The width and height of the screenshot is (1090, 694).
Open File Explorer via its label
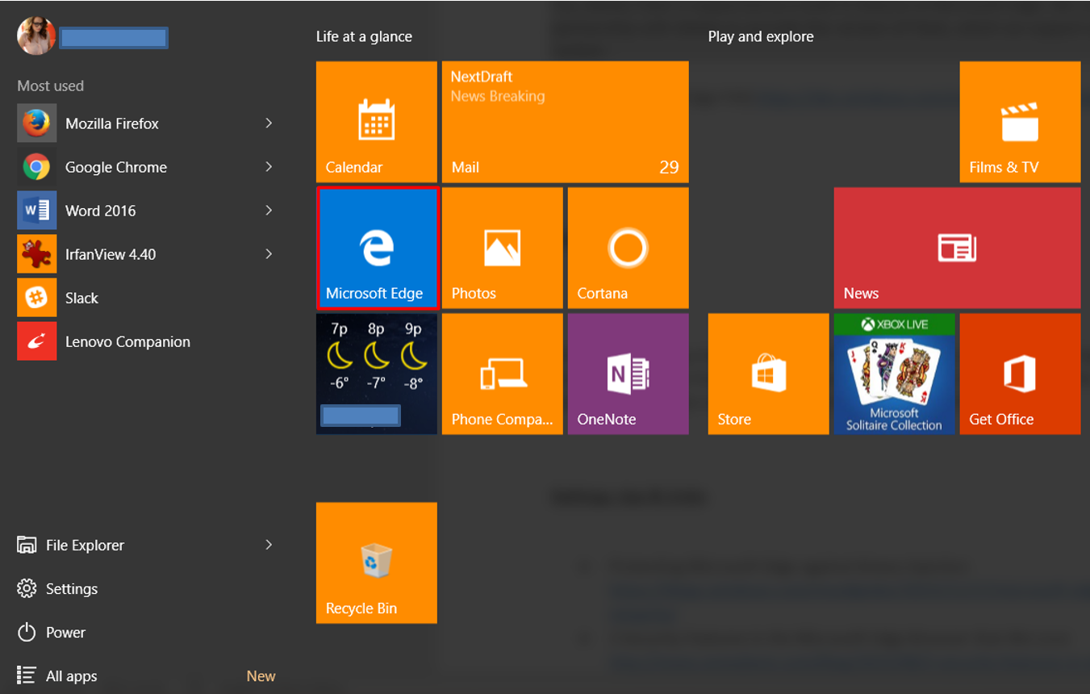[85, 546]
